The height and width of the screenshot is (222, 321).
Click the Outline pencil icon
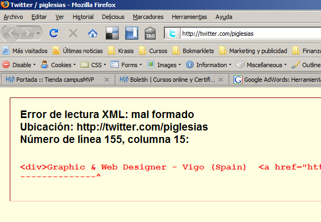point(296,64)
